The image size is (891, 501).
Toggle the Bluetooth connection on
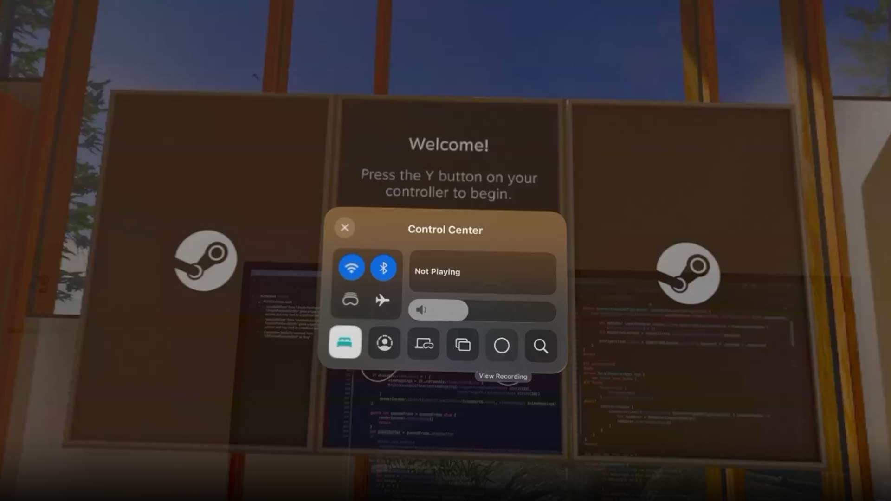383,267
